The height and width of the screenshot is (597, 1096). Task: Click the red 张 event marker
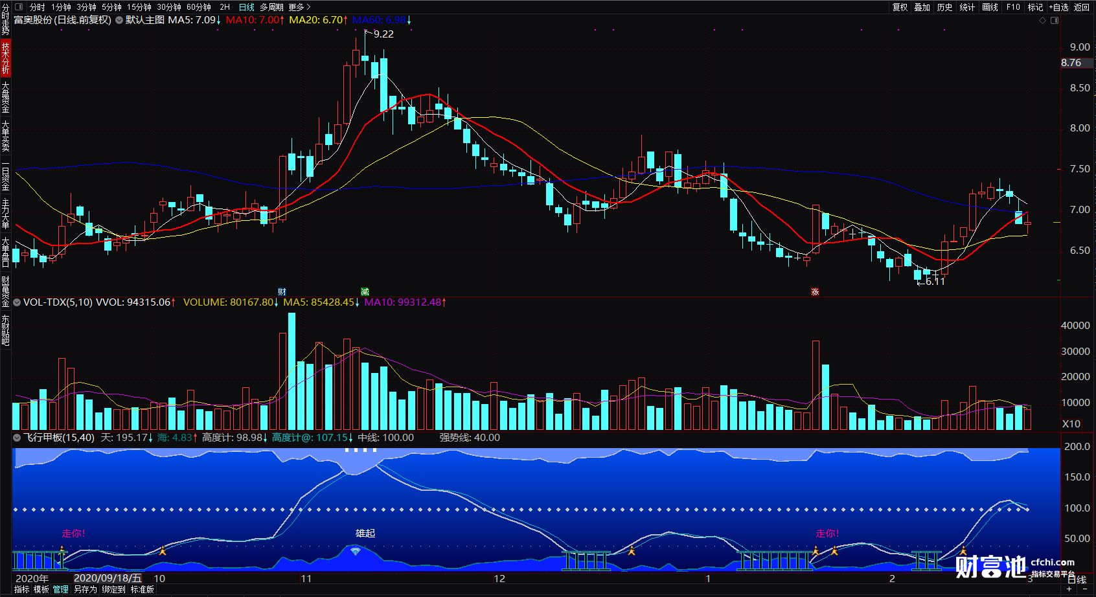pyautogui.click(x=815, y=292)
